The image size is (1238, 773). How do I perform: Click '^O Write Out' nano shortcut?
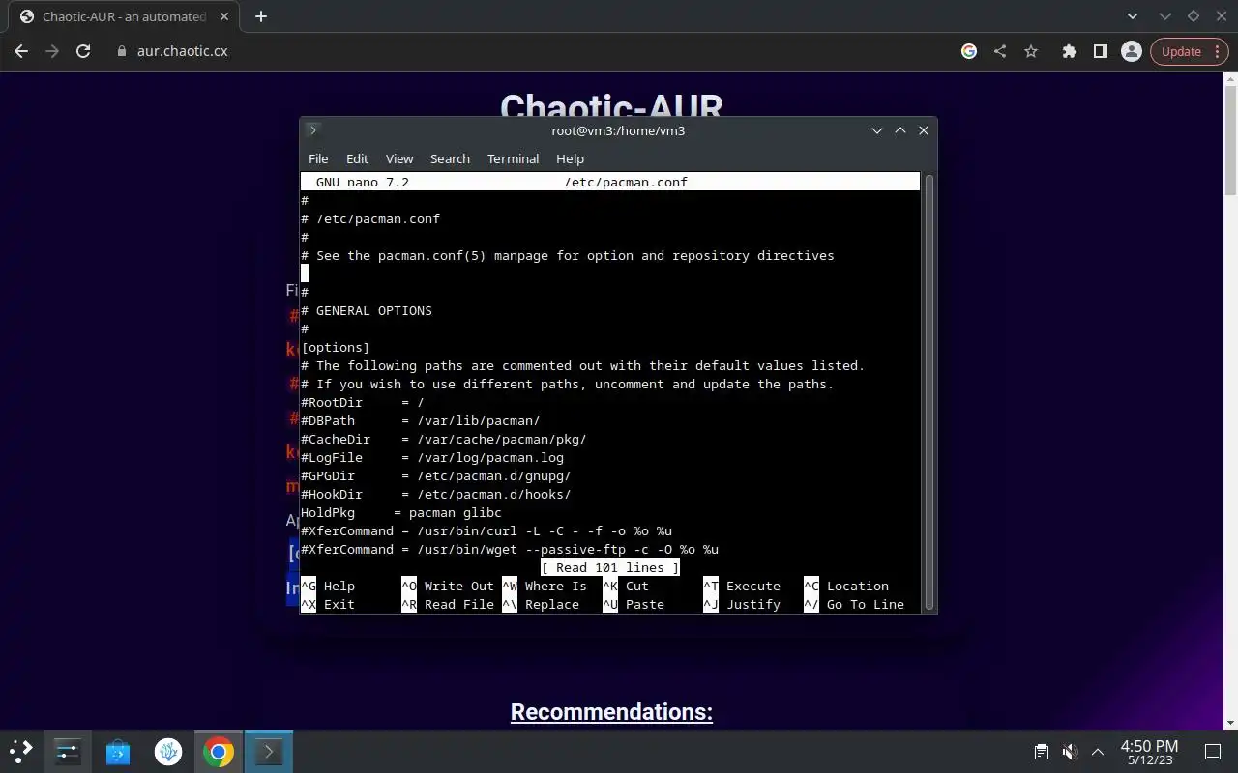[x=448, y=586]
